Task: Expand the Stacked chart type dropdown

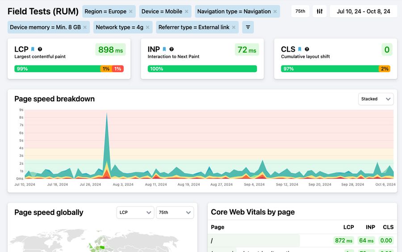Action: 376,99
